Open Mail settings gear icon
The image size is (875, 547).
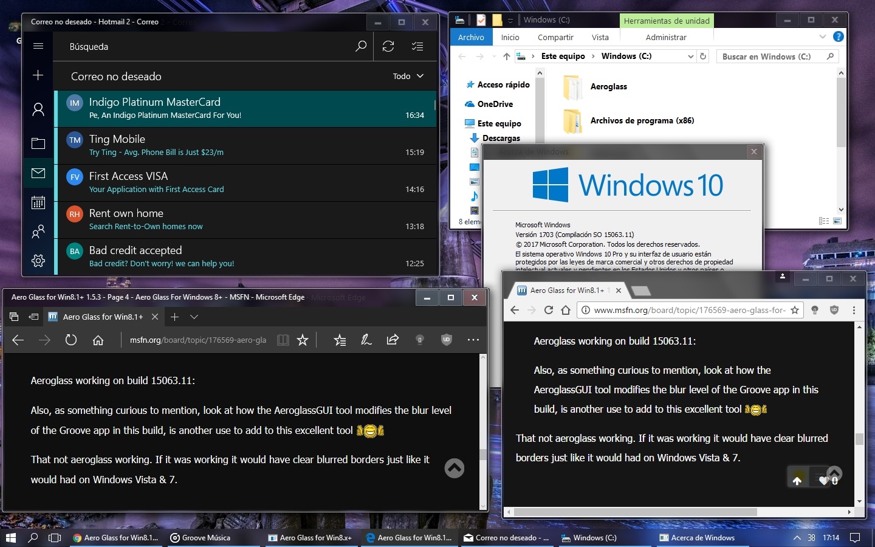pyautogui.click(x=38, y=261)
